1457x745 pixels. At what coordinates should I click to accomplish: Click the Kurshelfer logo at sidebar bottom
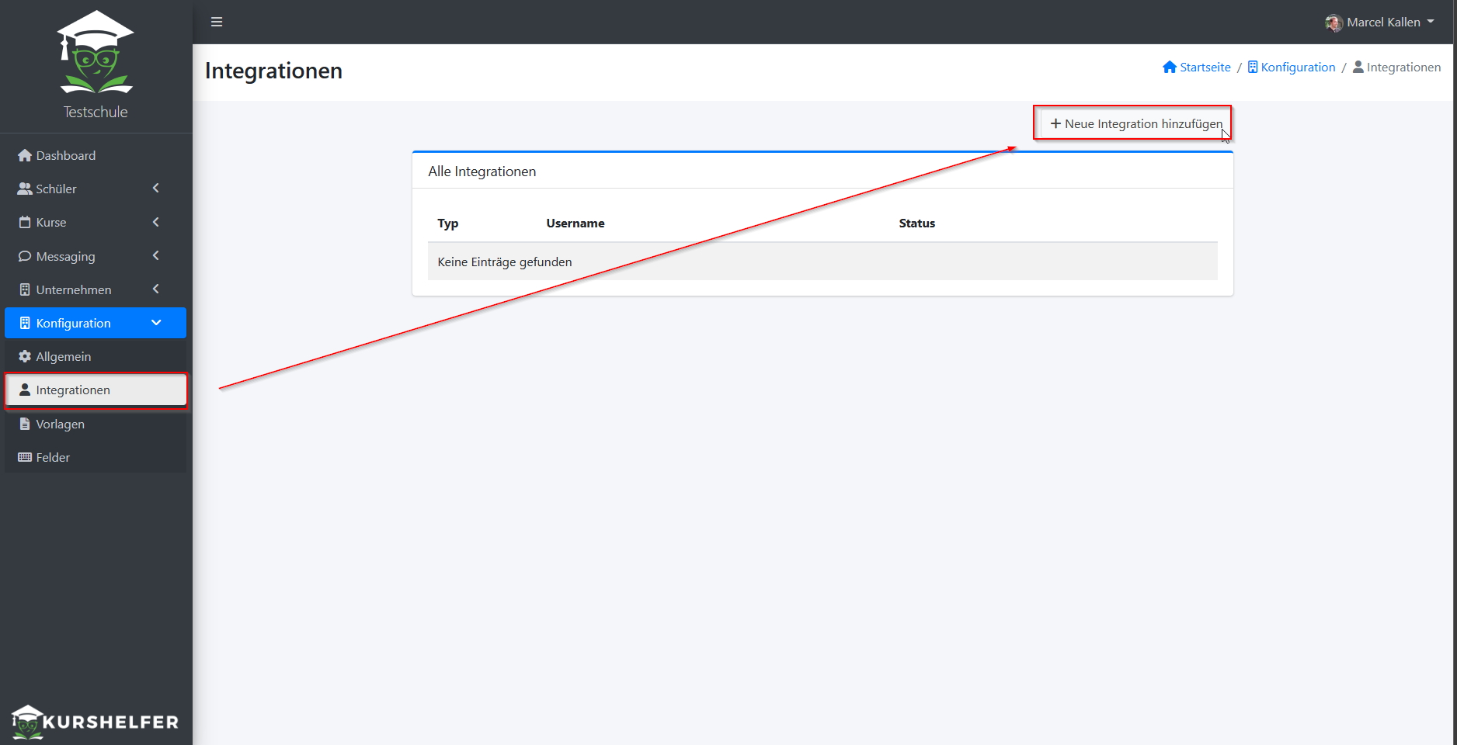pos(96,722)
